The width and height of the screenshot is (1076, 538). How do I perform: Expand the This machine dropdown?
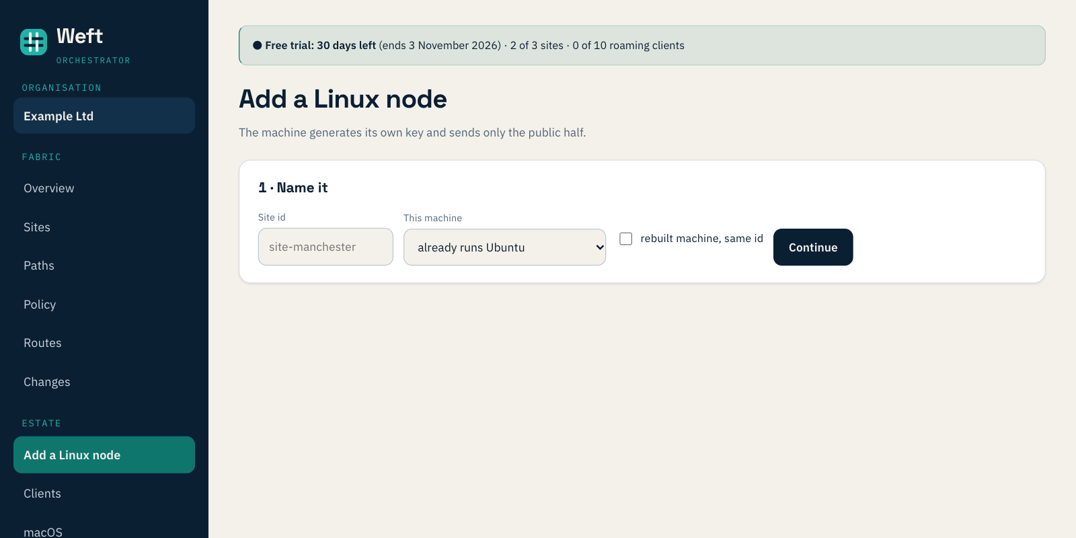point(504,247)
